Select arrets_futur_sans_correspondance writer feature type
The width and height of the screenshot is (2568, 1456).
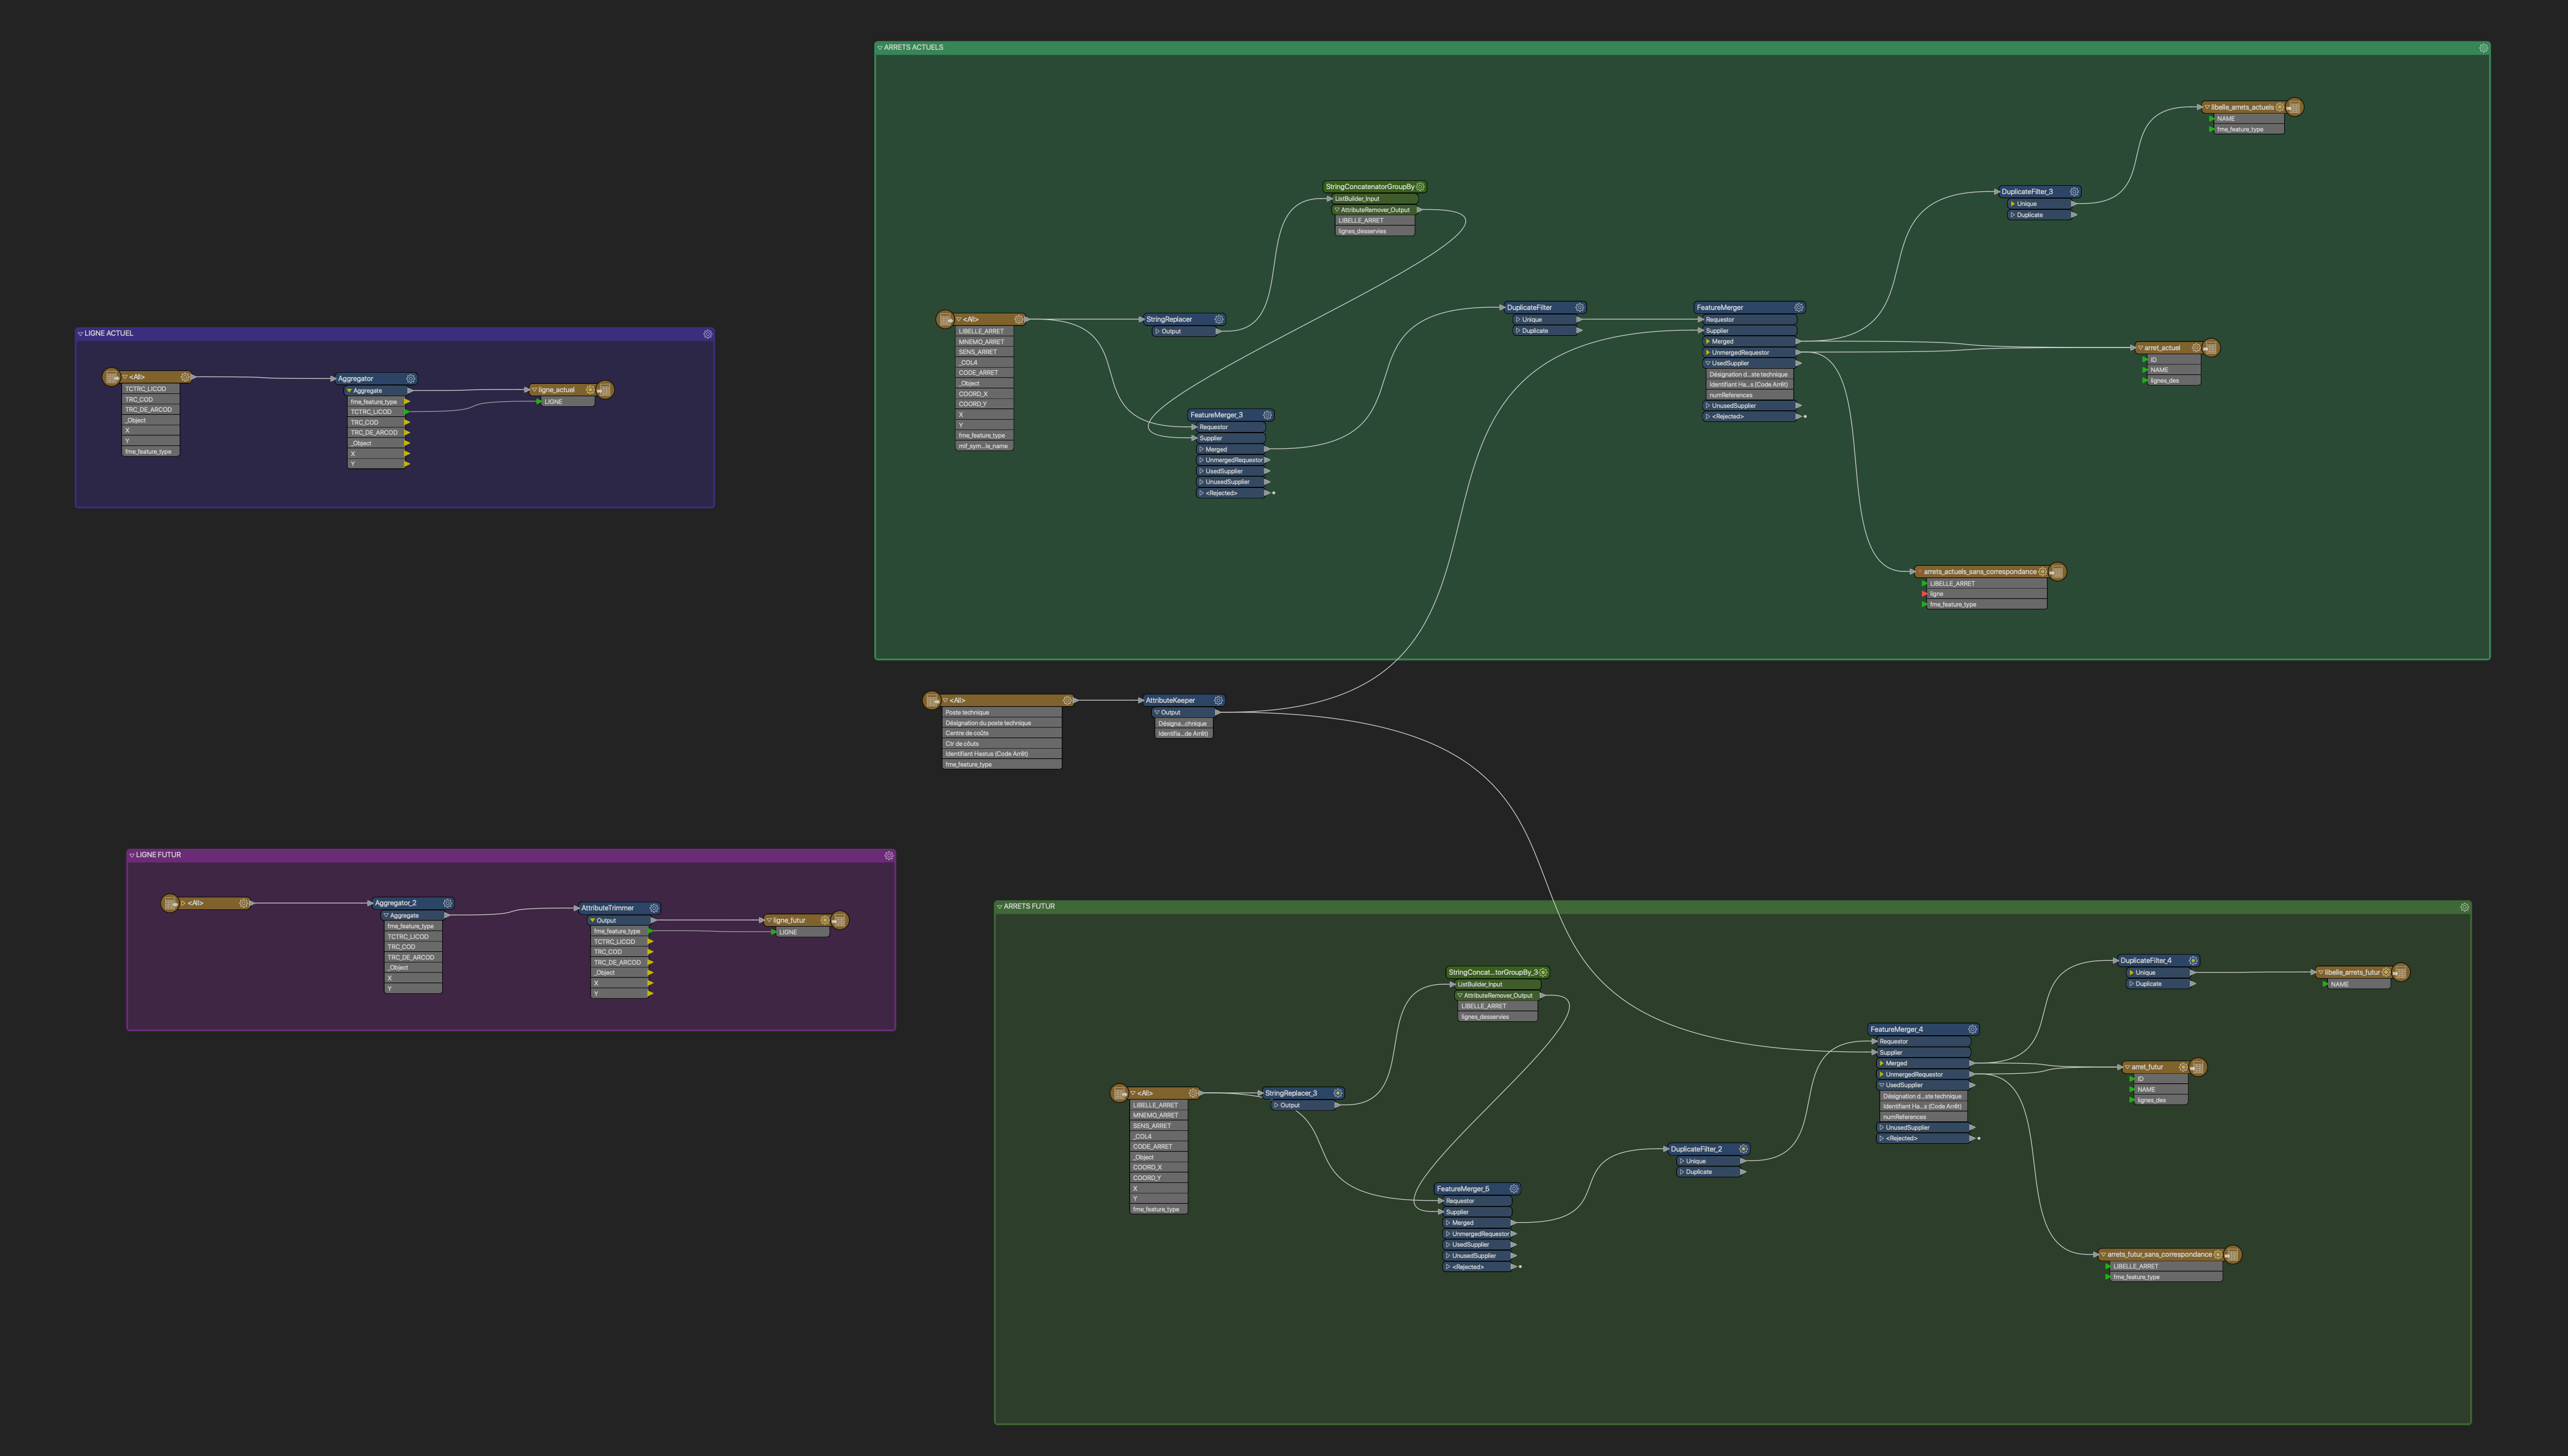pos(2159,1255)
